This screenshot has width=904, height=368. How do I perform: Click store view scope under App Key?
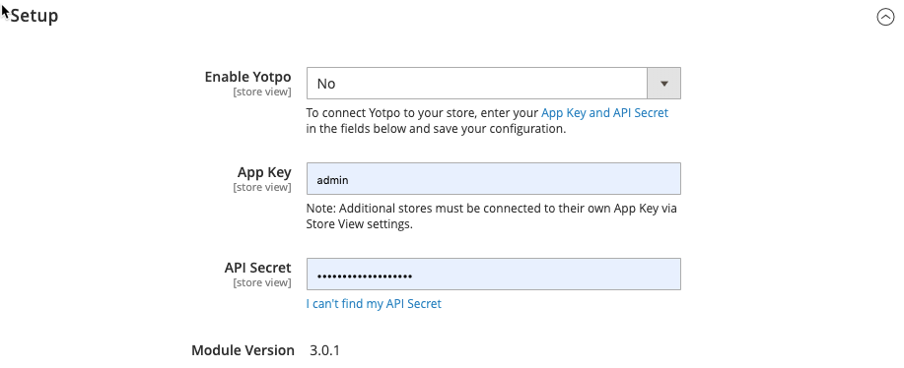pyautogui.click(x=262, y=188)
